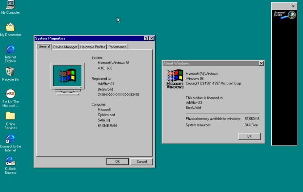303x192 pixels.
Task: Close the About Windows dialog
Action: [261, 63]
